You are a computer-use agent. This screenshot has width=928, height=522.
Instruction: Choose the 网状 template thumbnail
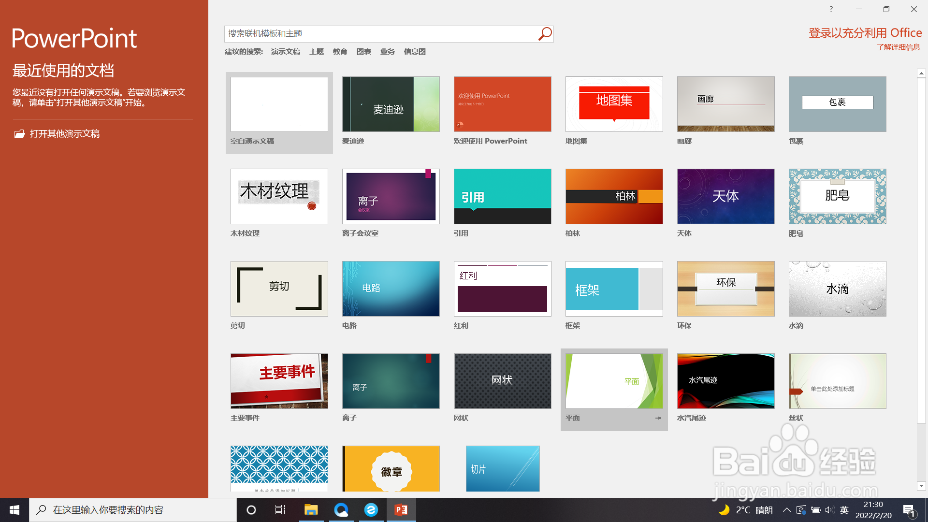tap(503, 381)
